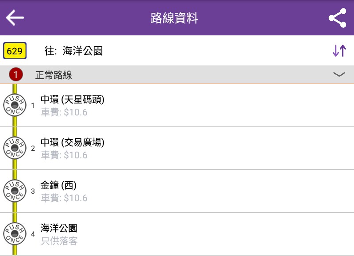Tap fare $10.6 under 金鐘 (西)
Viewport: 354px width, 256px height.
tap(64, 198)
